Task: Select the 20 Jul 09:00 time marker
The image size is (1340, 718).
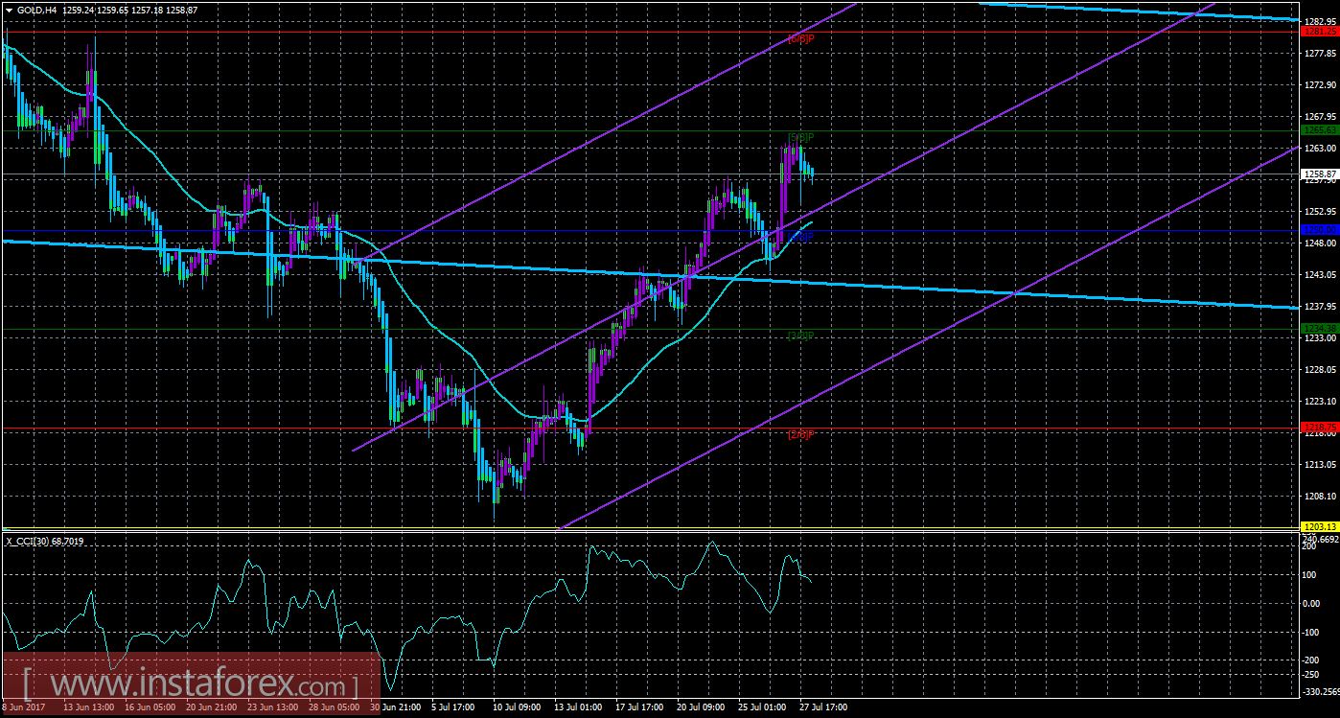Action: (700, 707)
